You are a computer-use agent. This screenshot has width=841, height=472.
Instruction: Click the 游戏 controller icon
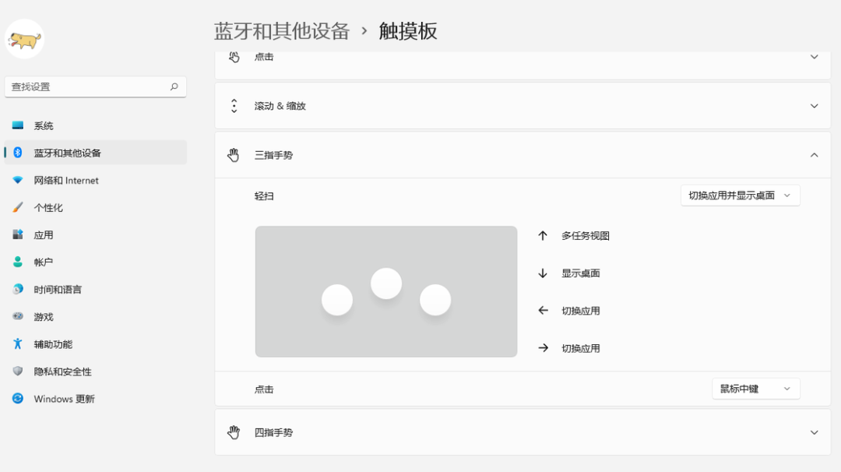tap(18, 316)
